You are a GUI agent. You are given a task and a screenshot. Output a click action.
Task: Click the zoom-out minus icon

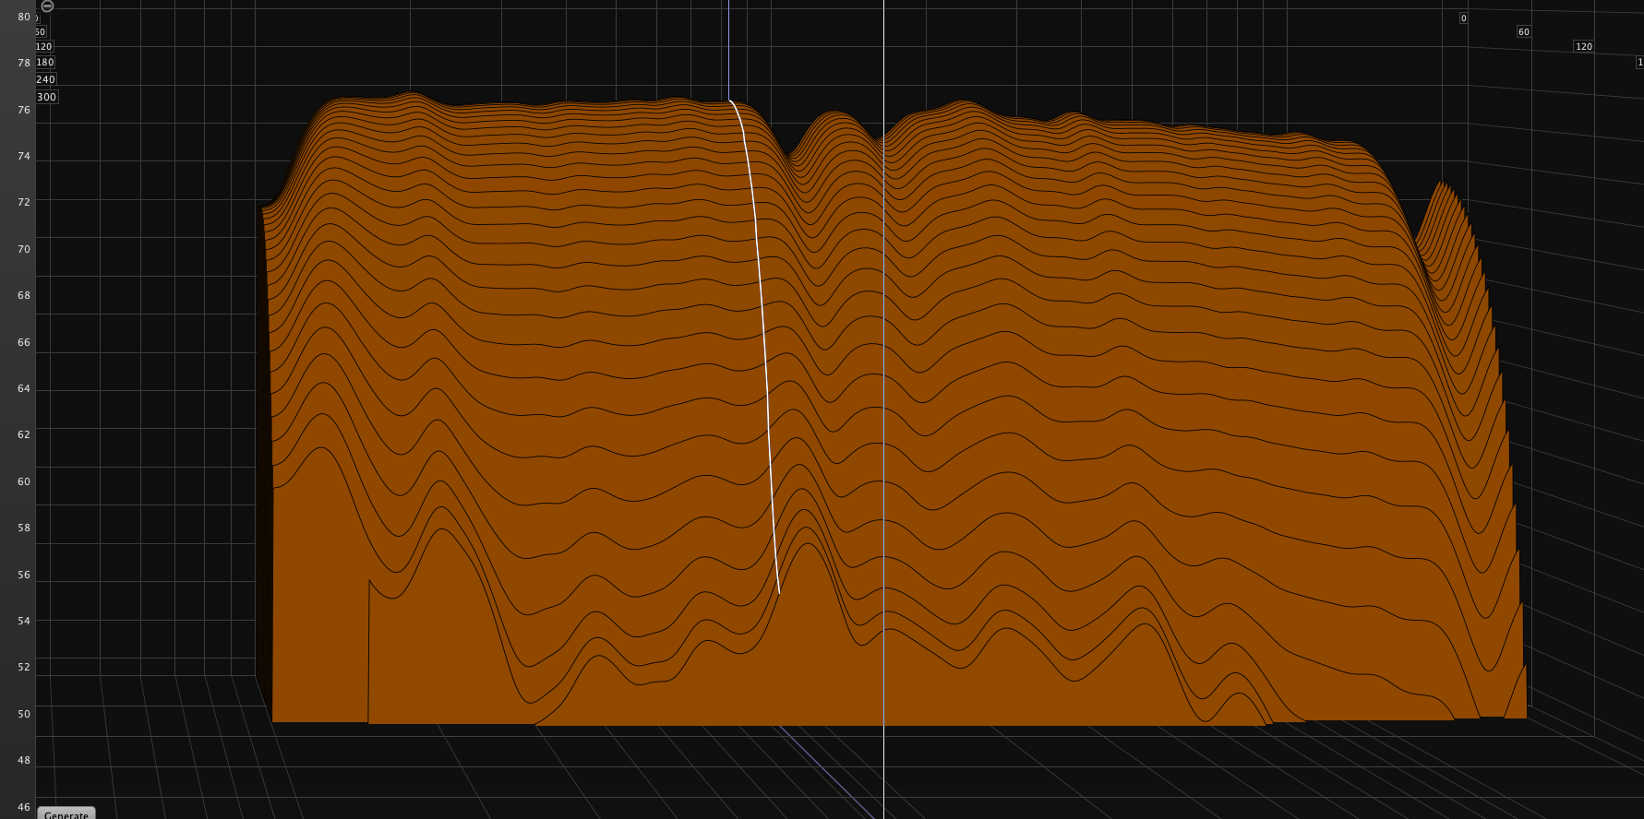[x=47, y=6]
